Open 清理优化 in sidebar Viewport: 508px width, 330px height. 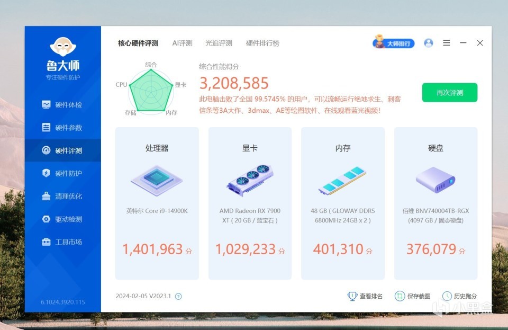63,196
